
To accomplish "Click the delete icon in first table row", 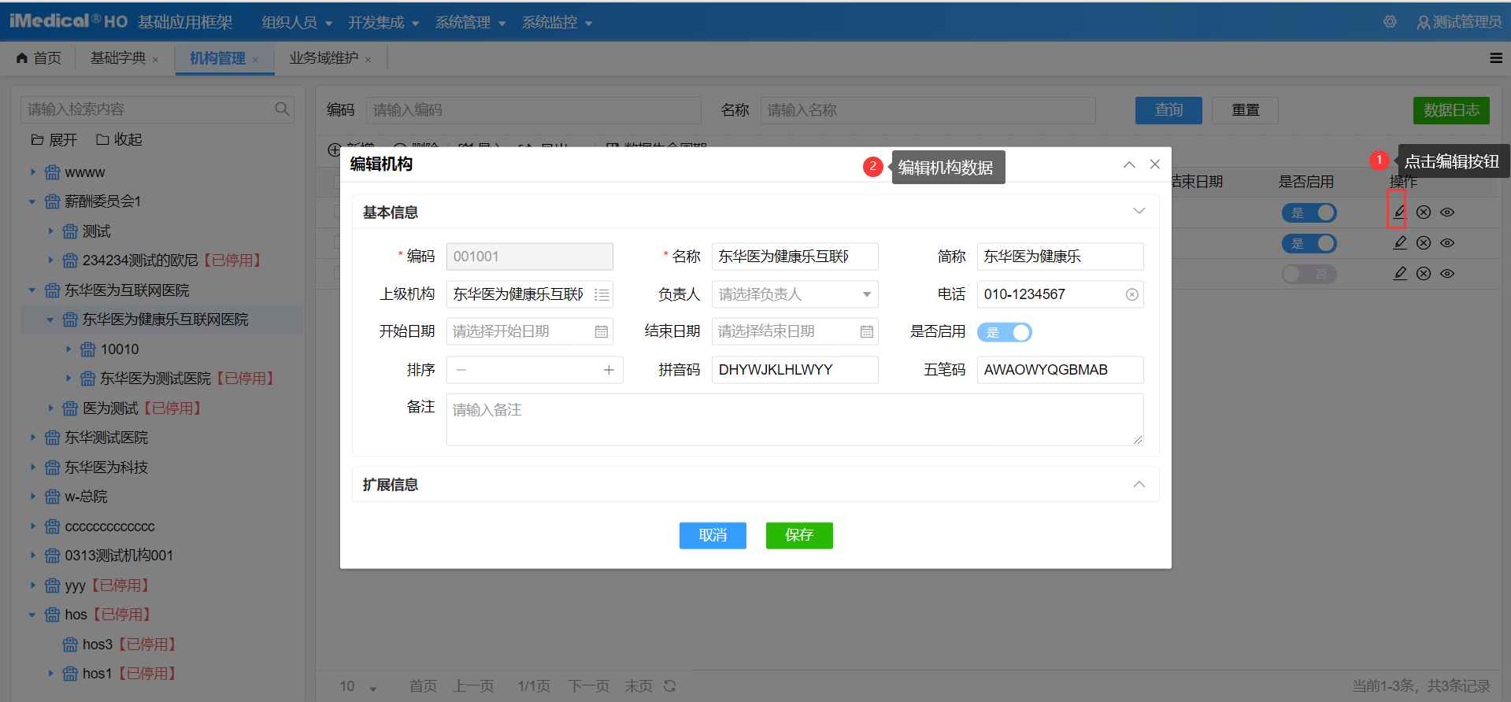I will tap(1424, 212).
